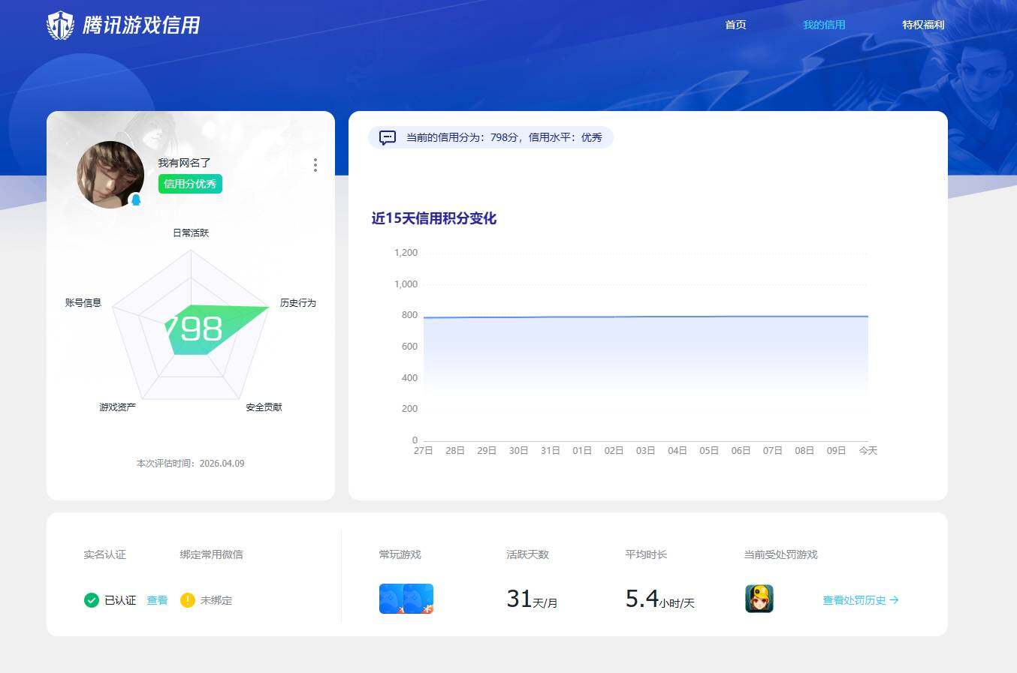Image resolution: width=1017 pixels, height=673 pixels.
Task: Open the three-dot options menu on the profile card
Action: (x=315, y=165)
